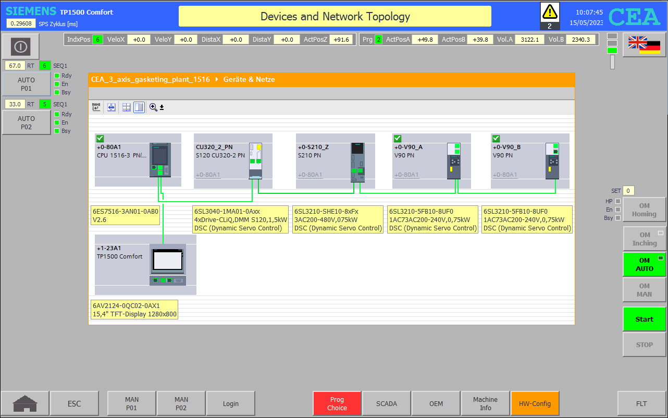The width and height of the screenshot is (668, 418).
Task: Open +0-80A1 link under CU320_2_PN
Action: pyautogui.click(x=208, y=175)
